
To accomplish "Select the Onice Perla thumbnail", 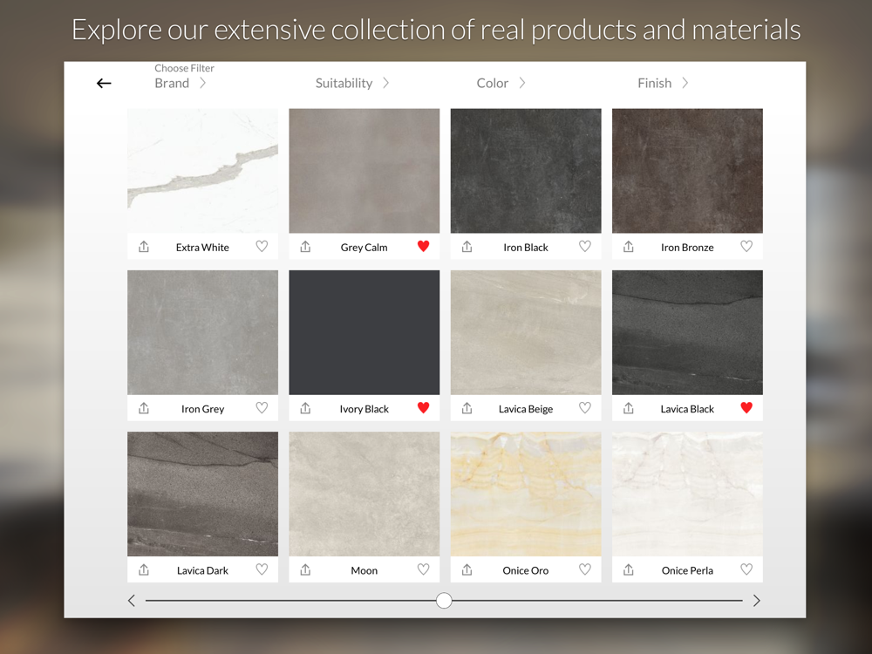I will pos(687,494).
